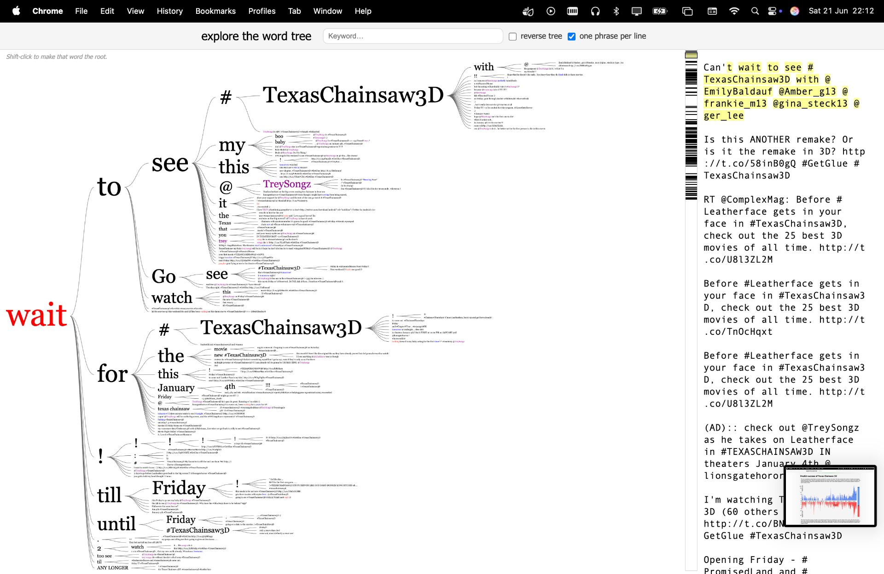The width and height of the screenshot is (884, 574).
Task: Show date and time Sat 21 Jun 22:12
Action: 841,11
